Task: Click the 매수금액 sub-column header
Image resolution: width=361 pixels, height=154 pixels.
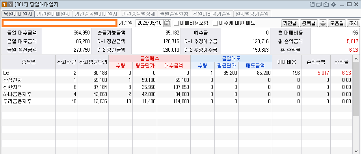Action: (174, 66)
